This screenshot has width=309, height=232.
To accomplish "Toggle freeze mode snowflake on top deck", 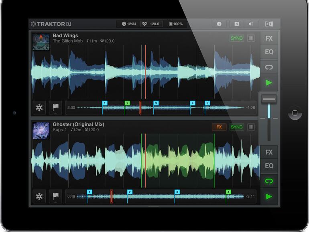I will coord(39,108).
